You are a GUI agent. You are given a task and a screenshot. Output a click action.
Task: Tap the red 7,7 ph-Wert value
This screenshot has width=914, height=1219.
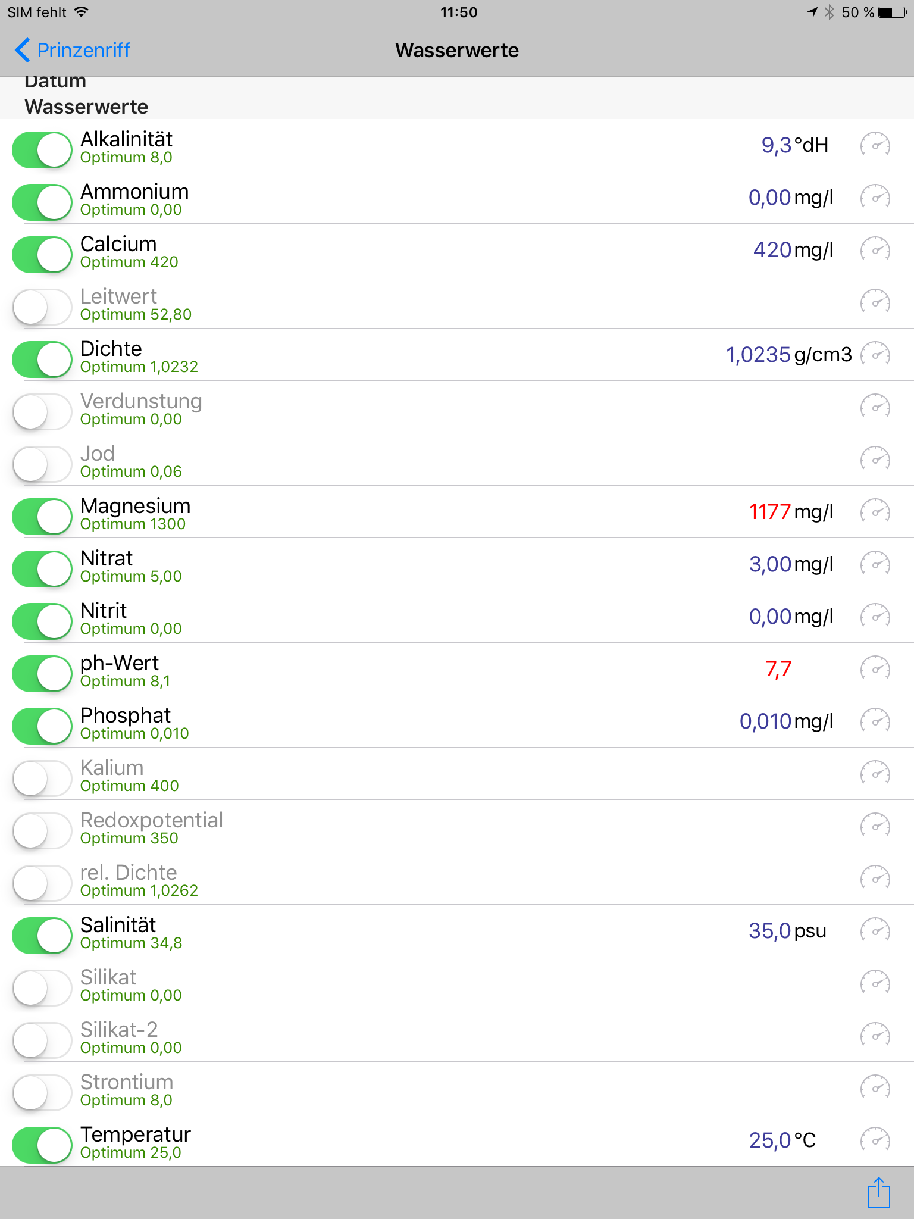pos(778,669)
